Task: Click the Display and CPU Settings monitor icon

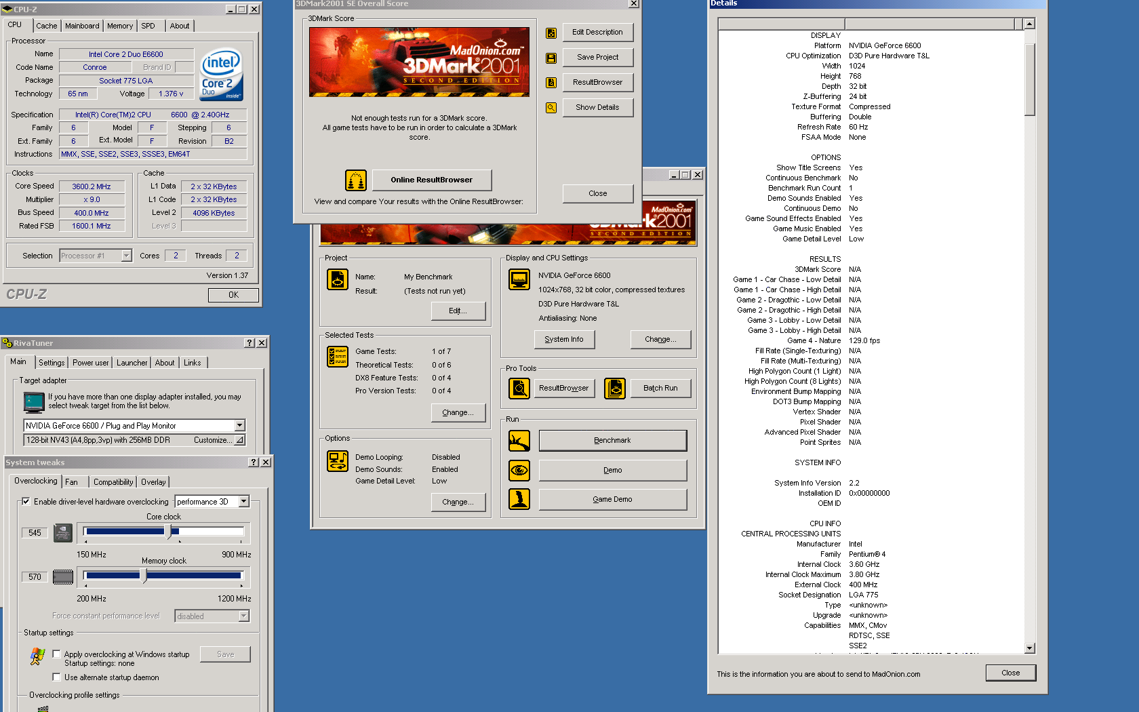Action: pyautogui.click(x=519, y=279)
